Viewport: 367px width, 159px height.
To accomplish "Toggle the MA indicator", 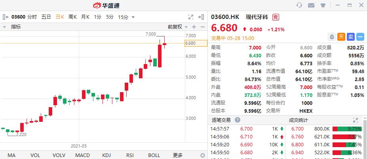I will pos(11,155).
